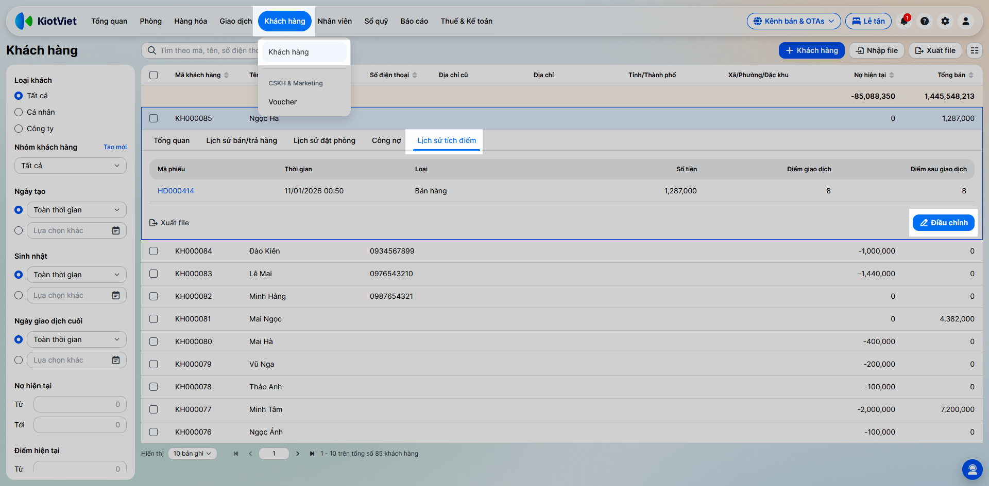Screen dimensions: 989x486
Task: Go to the next page
Action: pyautogui.click(x=298, y=454)
